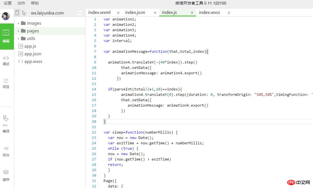Open the 动作 (Actions) menu
313x188 pixels.
21,3
